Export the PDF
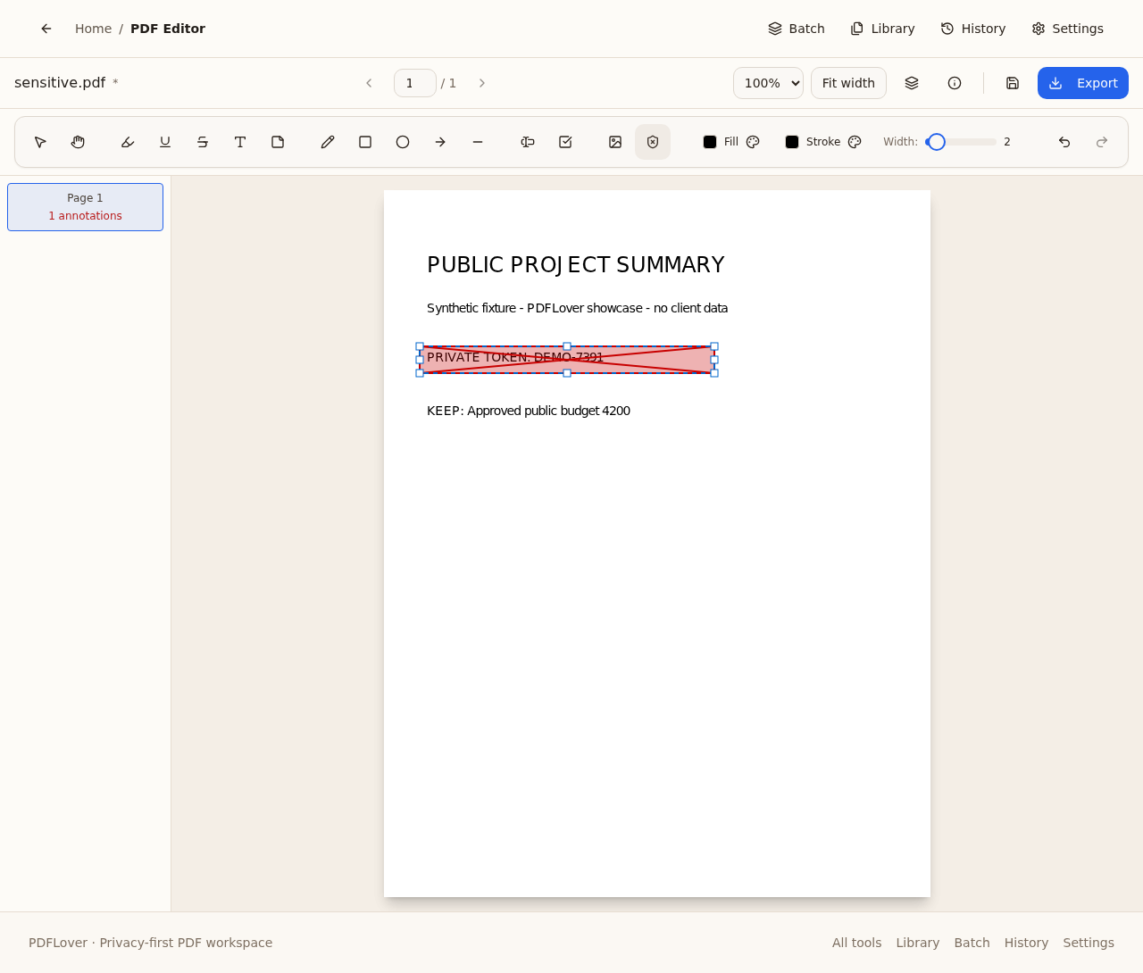Screen dimensions: 1143x973 pos(1083,83)
